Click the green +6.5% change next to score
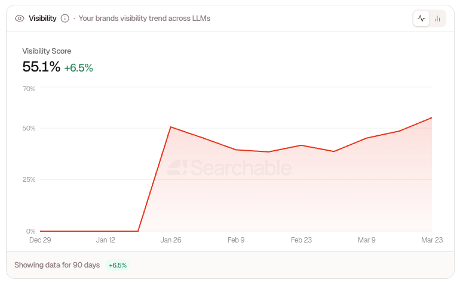This screenshot has height=286, width=463. point(78,68)
